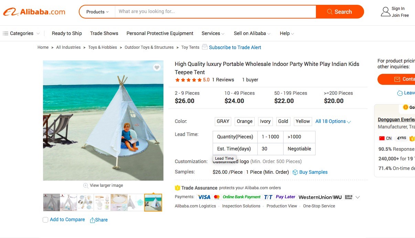Click the Alibaba.com logo
Viewport: 415px width, 238px height.
pyautogui.click(x=34, y=12)
